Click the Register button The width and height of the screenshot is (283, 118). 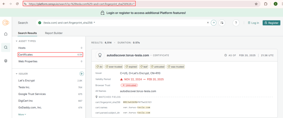pyautogui.click(x=271, y=23)
